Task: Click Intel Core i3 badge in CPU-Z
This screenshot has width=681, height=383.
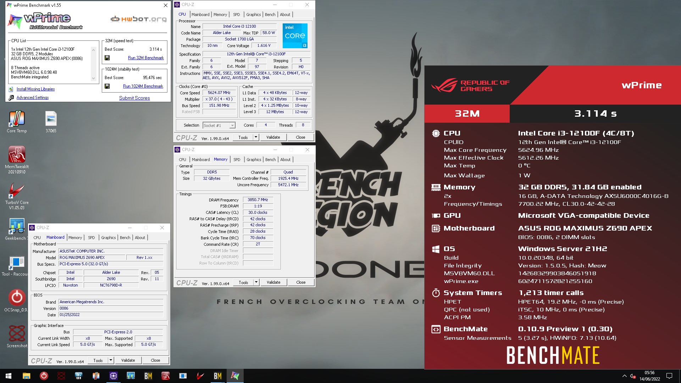Action: pos(295,36)
